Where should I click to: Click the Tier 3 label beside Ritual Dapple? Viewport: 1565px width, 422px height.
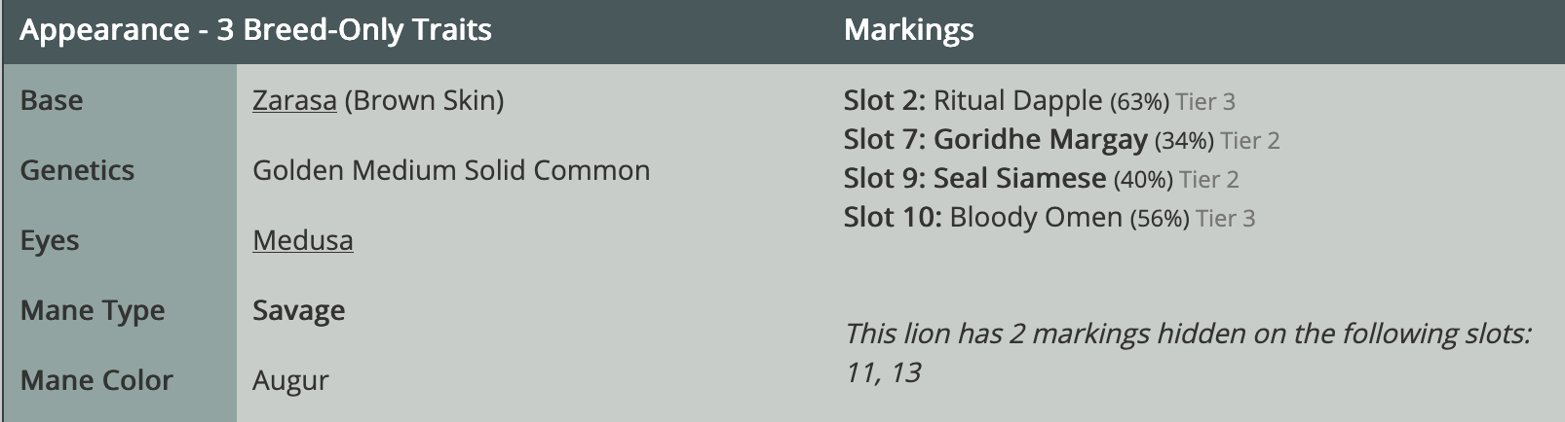[1205, 101]
